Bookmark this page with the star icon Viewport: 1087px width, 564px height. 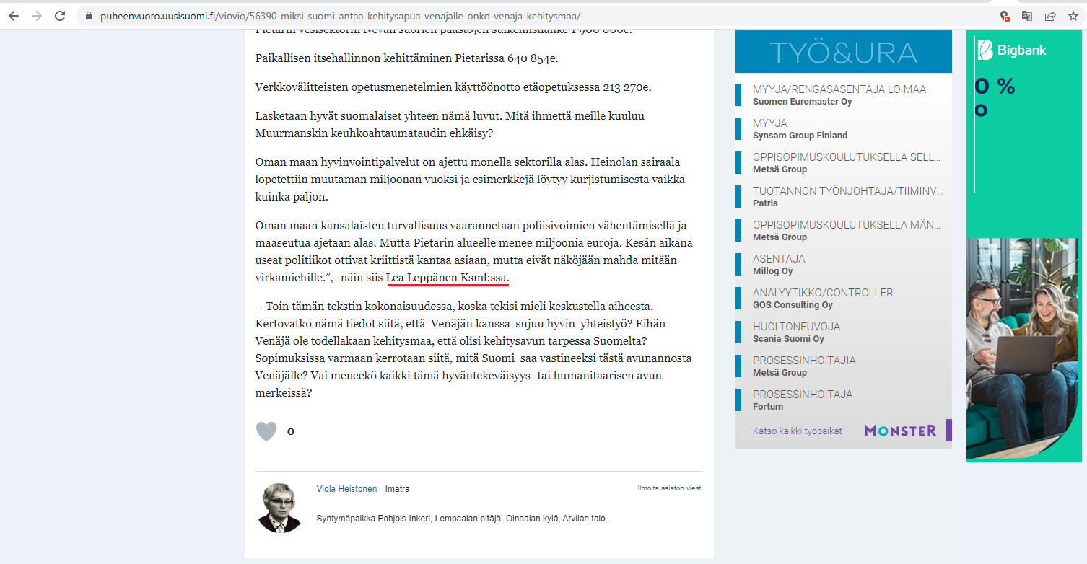1073,16
